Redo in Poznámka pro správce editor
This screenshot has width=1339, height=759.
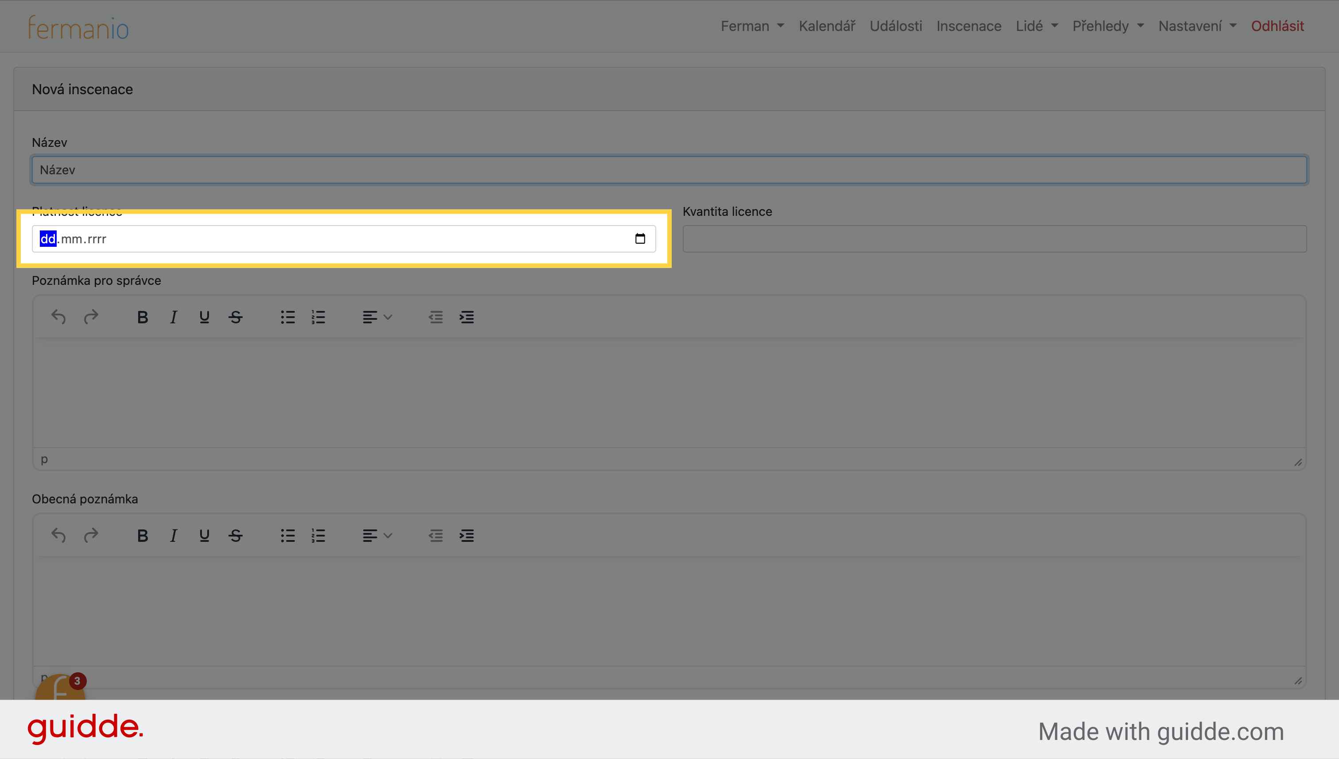point(91,317)
